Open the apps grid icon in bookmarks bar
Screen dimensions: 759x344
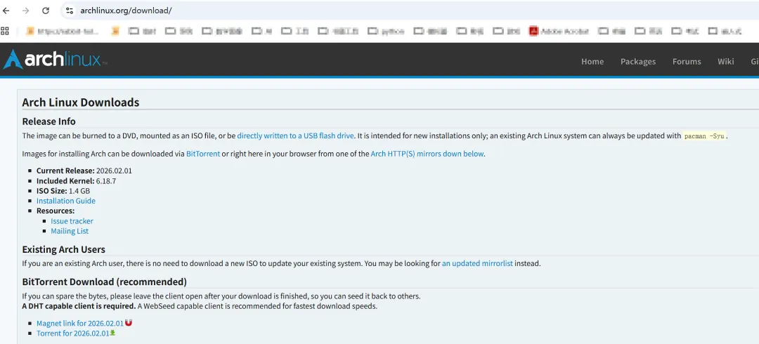coord(5,31)
